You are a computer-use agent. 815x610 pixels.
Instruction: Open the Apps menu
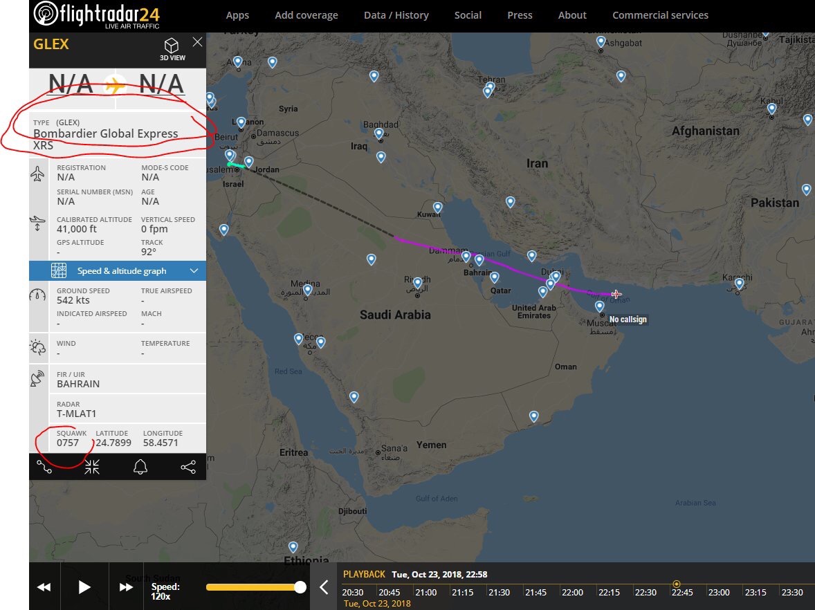pos(237,16)
